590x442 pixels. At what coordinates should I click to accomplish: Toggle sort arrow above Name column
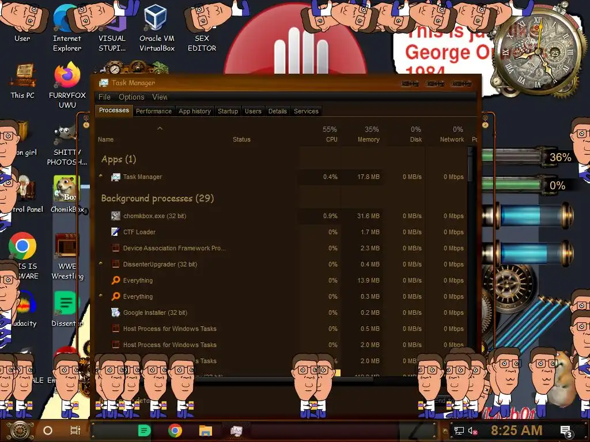point(160,128)
